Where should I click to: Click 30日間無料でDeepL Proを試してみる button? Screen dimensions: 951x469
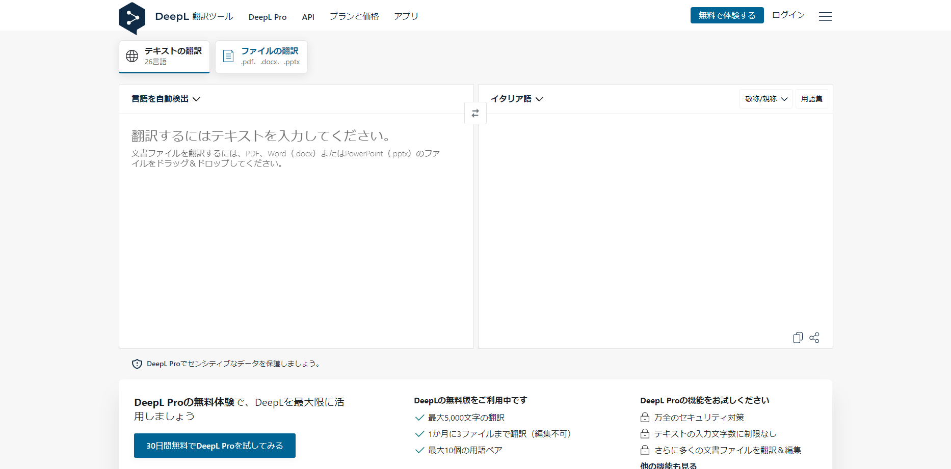click(215, 446)
